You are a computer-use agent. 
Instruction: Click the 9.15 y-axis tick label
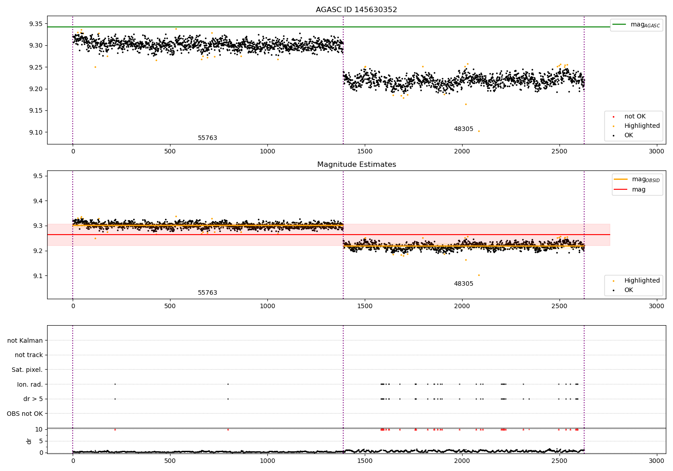(36, 111)
